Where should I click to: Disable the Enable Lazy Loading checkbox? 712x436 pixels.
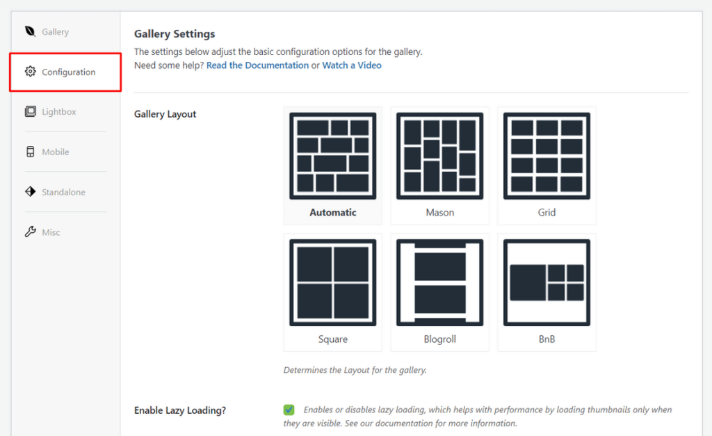(289, 410)
